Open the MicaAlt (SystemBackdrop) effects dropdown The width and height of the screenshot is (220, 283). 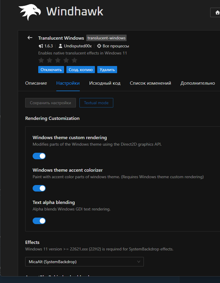[85, 262]
